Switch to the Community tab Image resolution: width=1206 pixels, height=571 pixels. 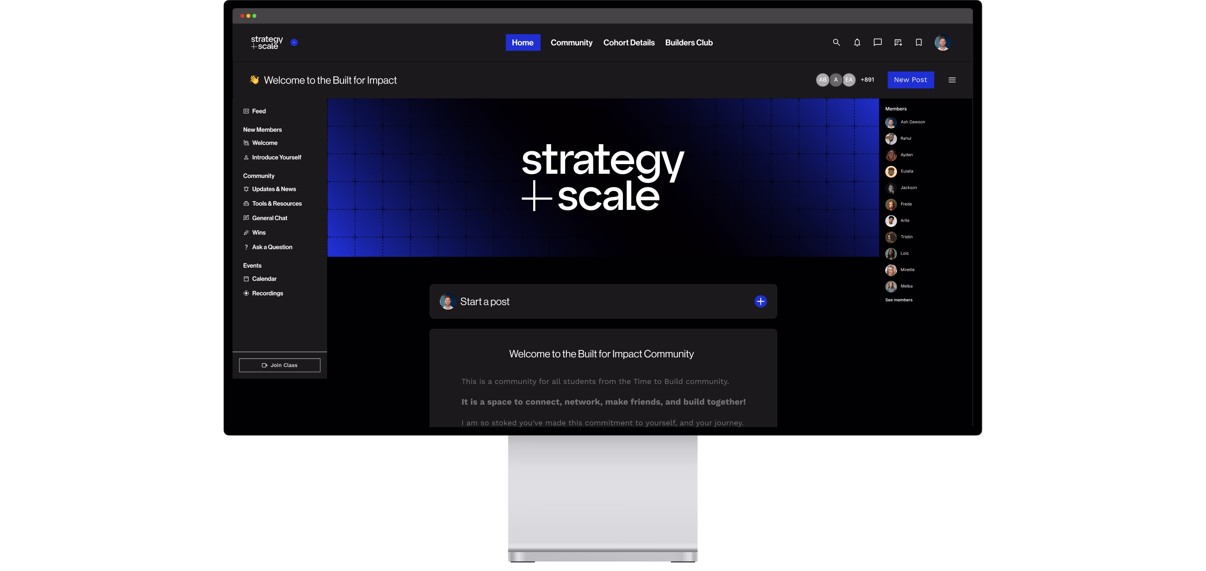click(x=571, y=42)
